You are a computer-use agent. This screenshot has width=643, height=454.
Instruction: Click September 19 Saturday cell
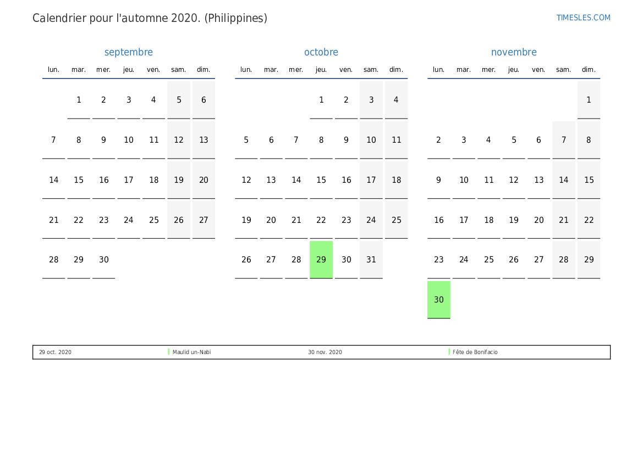click(179, 180)
